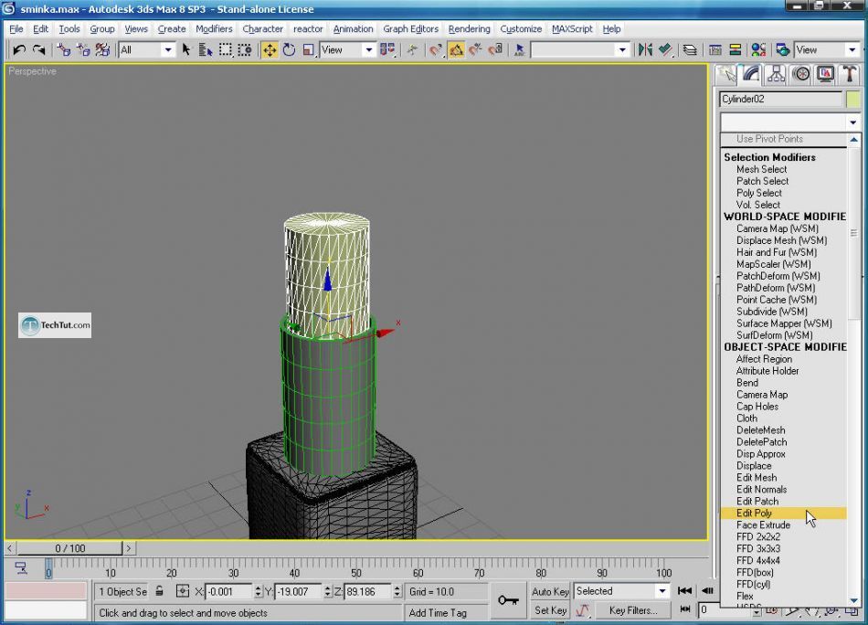This screenshot has width=868, height=625.
Task: Open the Modifier List dropdown arrow
Action: [x=853, y=122]
